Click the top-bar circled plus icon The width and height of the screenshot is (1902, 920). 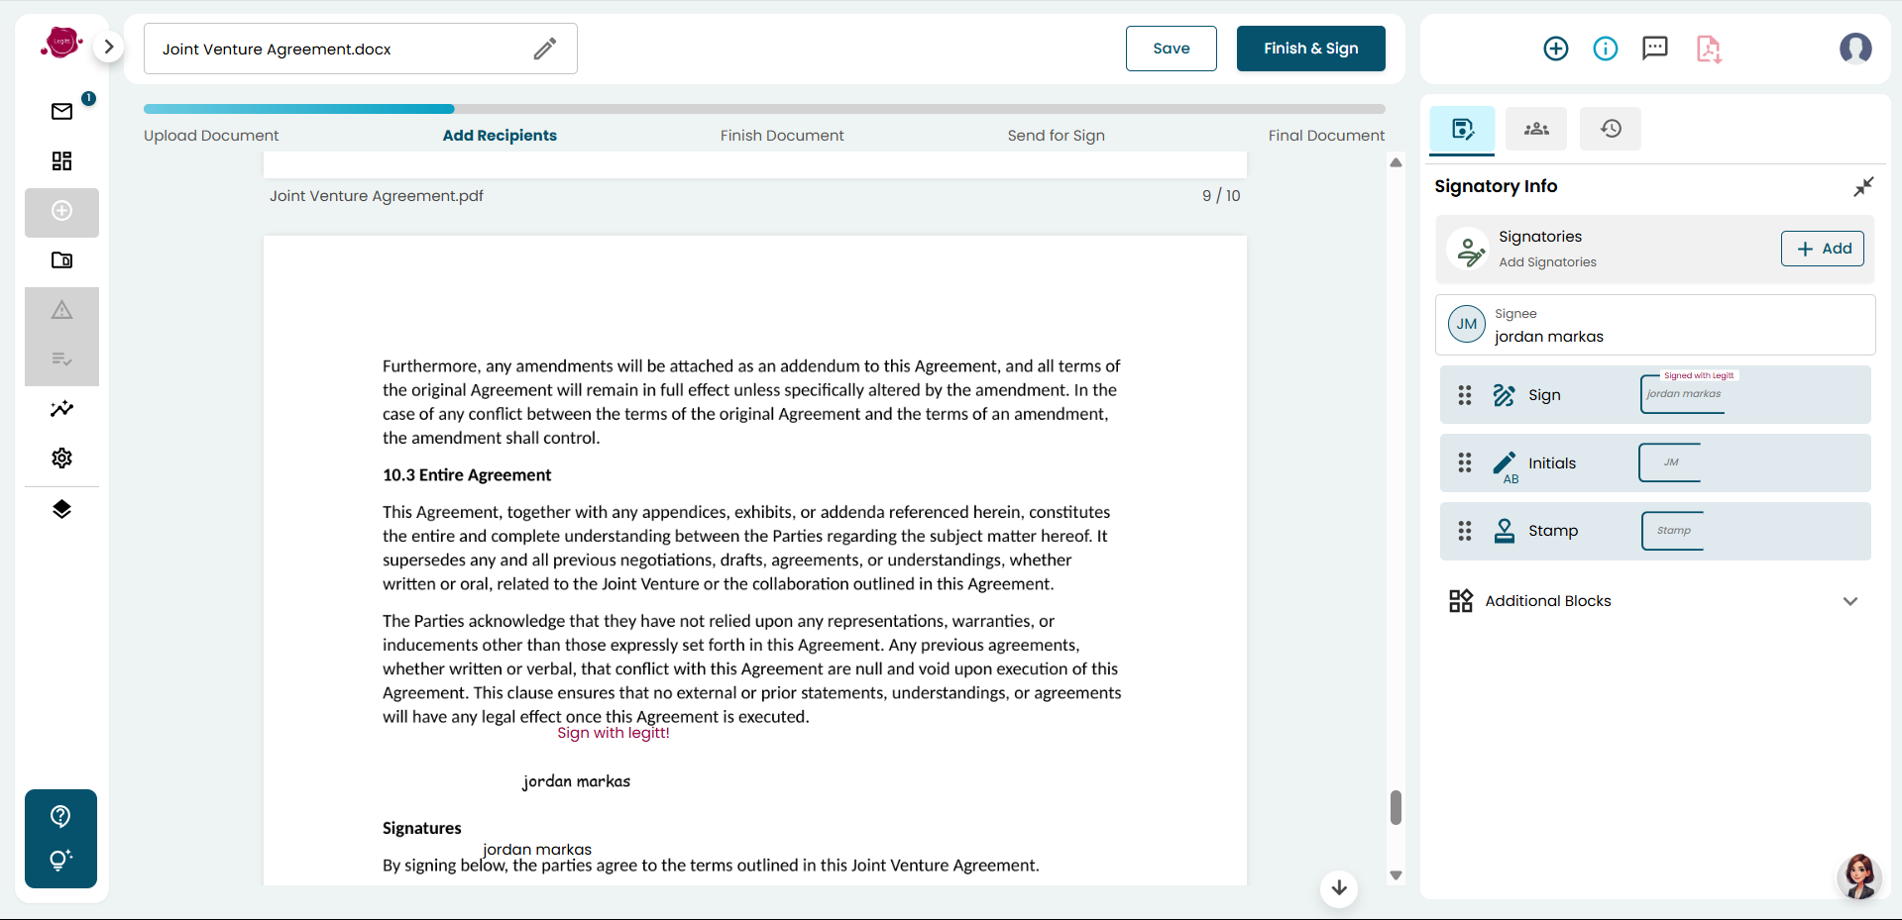[1556, 49]
